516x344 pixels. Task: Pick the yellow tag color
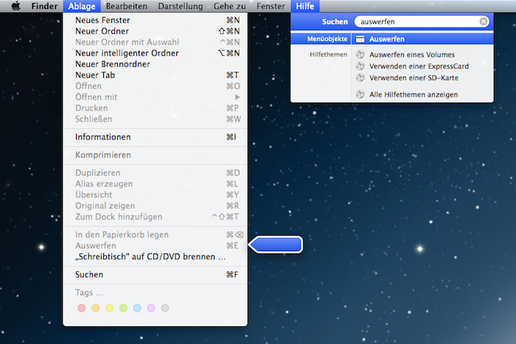point(109,308)
